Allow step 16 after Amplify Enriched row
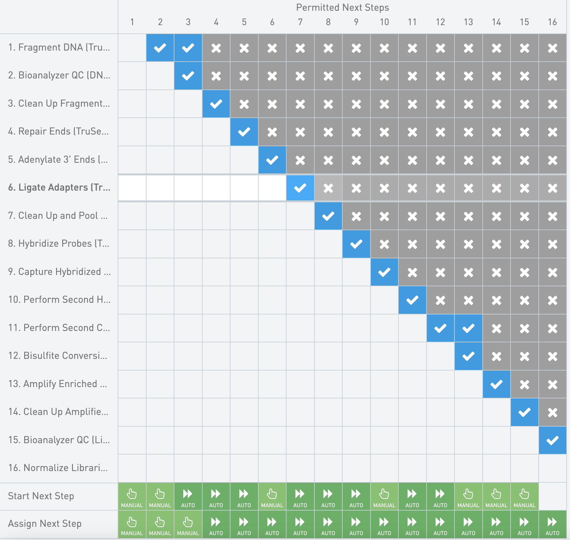 (x=552, y=384)
